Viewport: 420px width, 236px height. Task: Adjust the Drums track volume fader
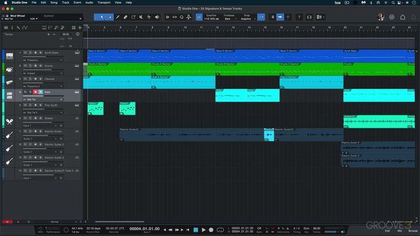pos(43,69)
